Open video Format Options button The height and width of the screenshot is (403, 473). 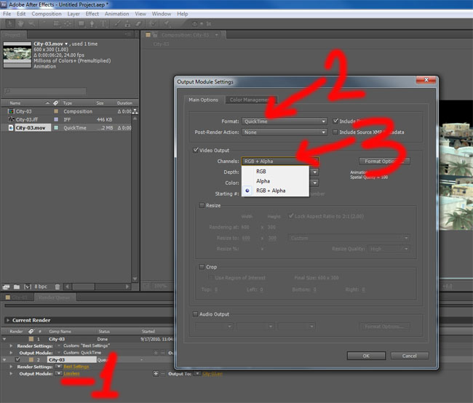(x=384, y=161)
